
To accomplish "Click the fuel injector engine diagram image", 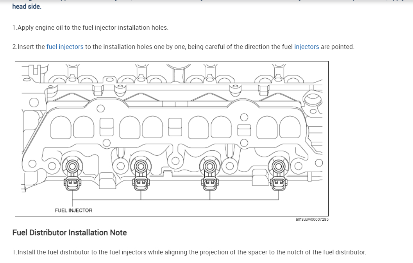I will click(172, 139).
